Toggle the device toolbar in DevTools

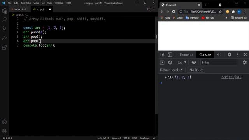coord(170,54)
